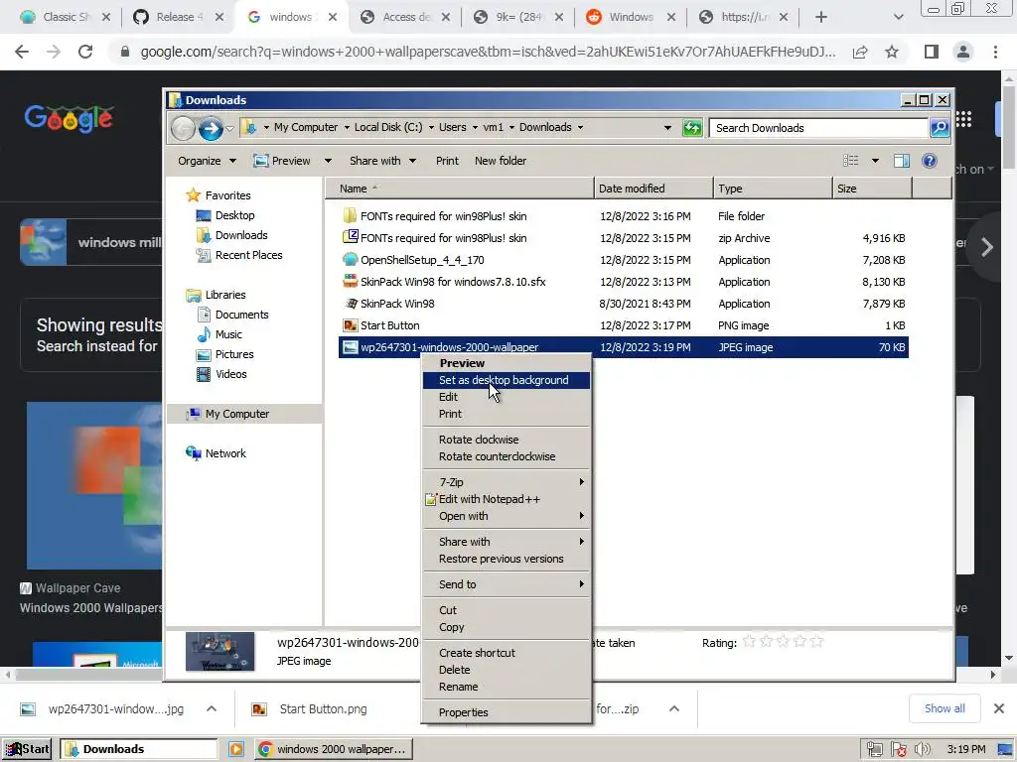
Task: Click the Start button
Action: click(27, 749)
